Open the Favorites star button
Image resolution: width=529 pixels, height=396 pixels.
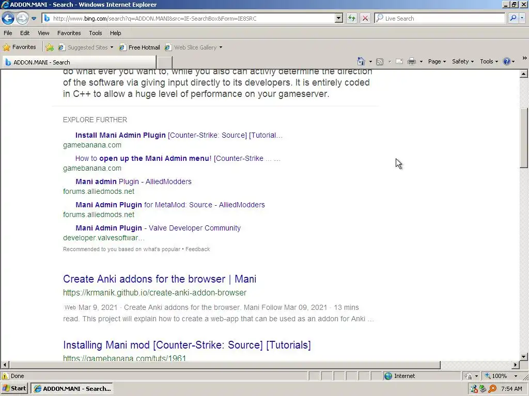point(19,47)
